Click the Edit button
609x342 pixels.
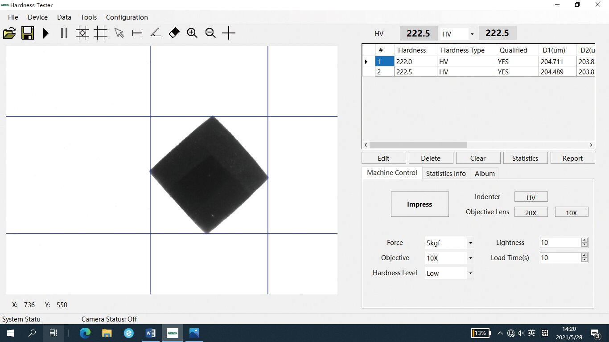(384, 158)
